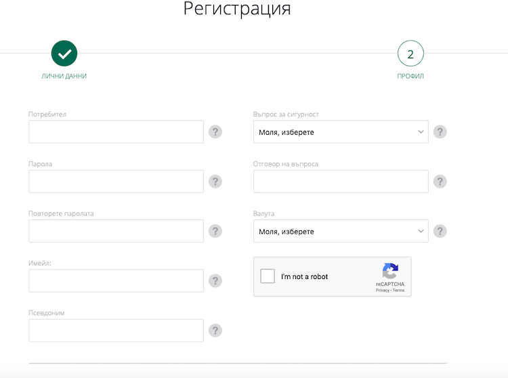Click into the Отговор на въпроса field

(x=341, y=182)
